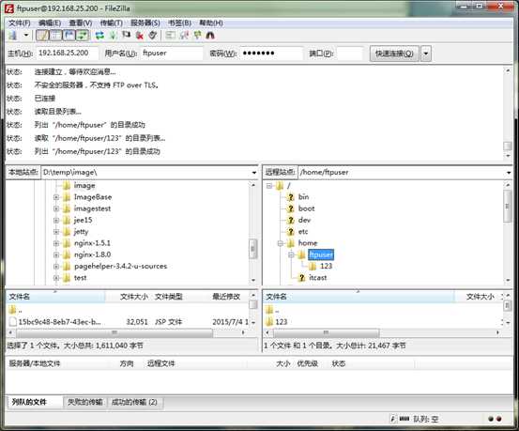This screenshot has width=519, height=431.
Task: Open the 帮助(H) menu
Action: [x=211, y=23]
